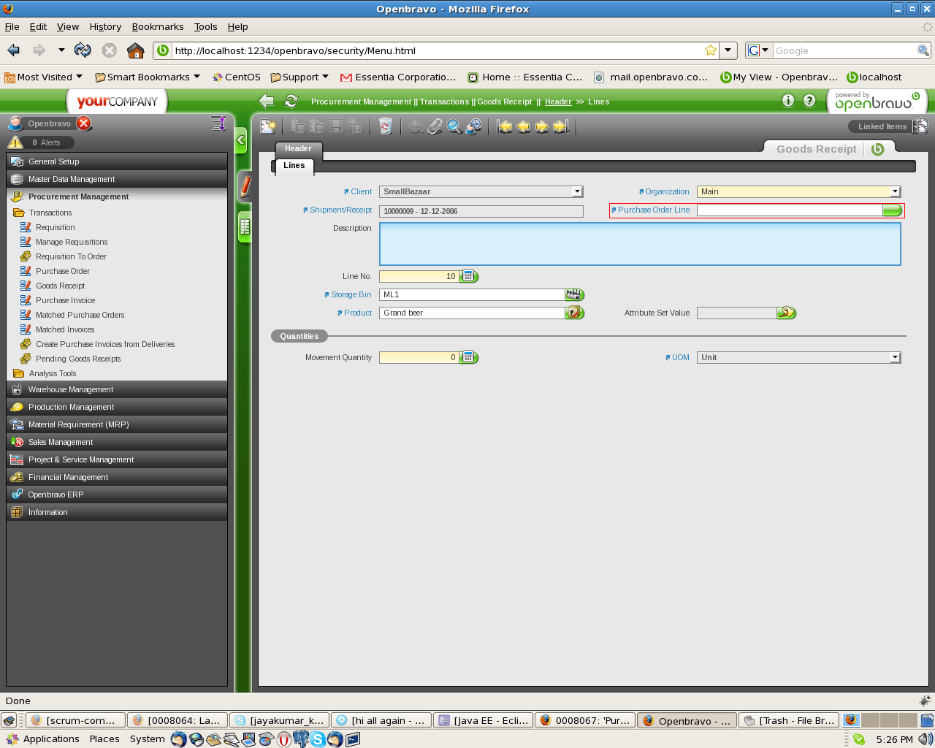
Task: Switch to form edit view pencil tab
Action: click(245, 187)
